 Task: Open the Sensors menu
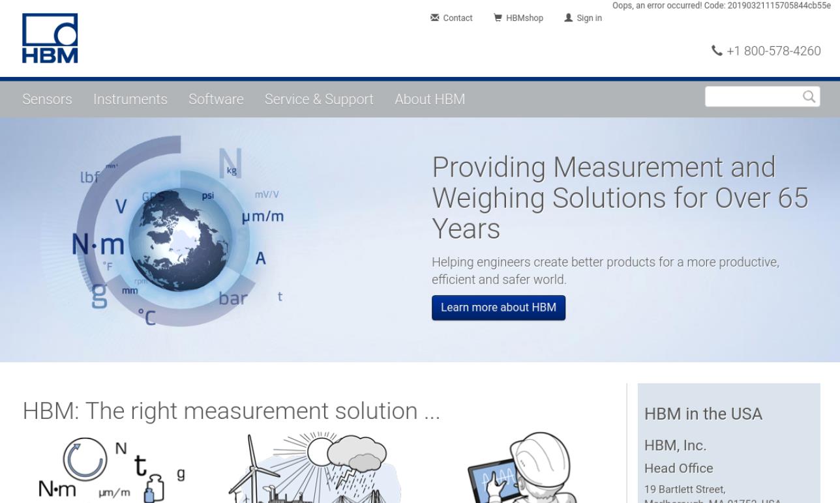[46, 99]
